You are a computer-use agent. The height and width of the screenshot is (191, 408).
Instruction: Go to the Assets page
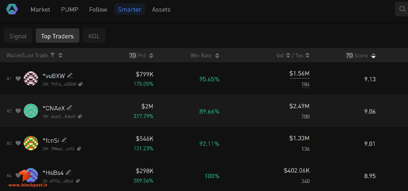tap(161, 10)
